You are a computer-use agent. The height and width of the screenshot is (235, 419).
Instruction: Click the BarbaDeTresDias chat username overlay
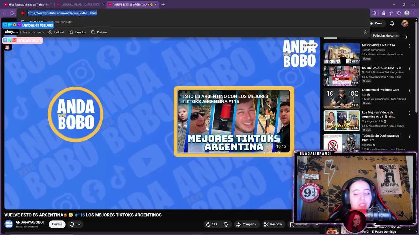click(37, 25)
